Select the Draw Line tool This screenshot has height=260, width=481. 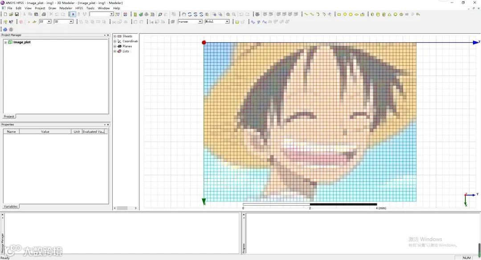pos(306,14)
